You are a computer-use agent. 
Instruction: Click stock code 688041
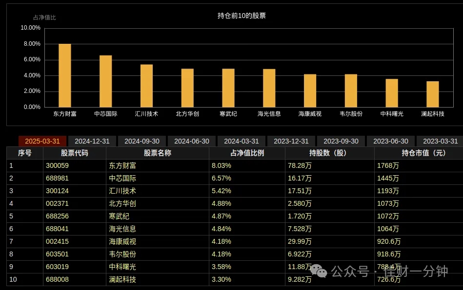click(57, 229)
